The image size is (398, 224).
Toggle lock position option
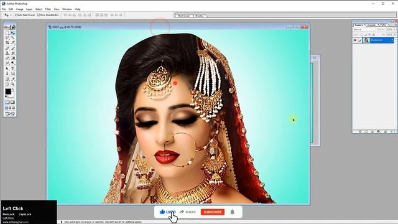pyautogui.click(x=369, y=34)
